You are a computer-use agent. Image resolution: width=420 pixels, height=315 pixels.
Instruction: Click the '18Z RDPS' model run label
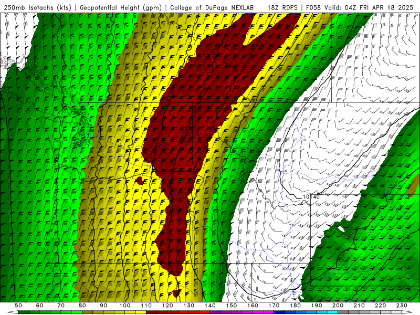282,7
